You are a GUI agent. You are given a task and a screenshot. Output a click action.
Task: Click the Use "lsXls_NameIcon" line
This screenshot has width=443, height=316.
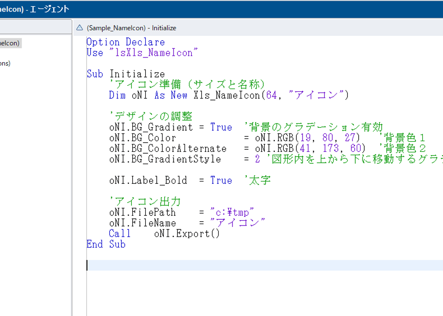[x=142, y=53]
